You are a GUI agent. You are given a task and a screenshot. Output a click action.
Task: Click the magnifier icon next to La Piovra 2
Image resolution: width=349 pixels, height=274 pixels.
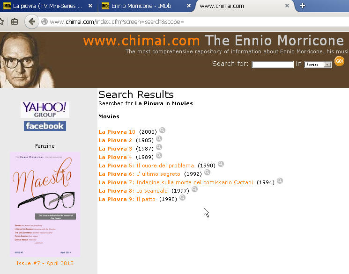point(159,139)
